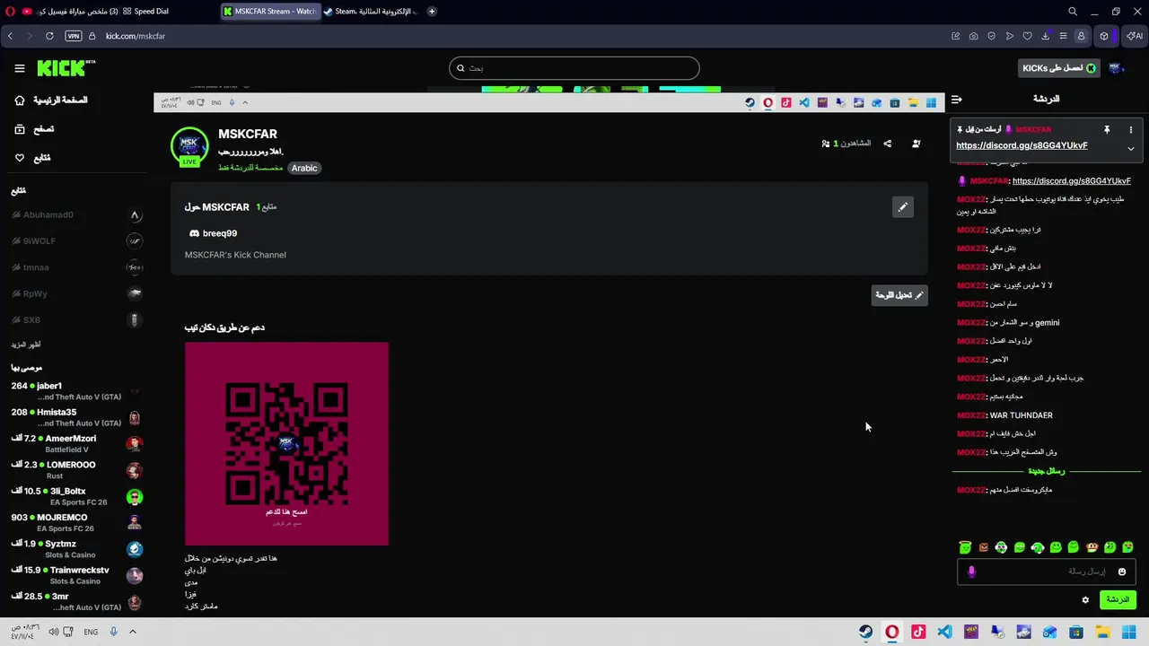Screen dimensions: 1149x646
Task: Focus the Kick search field
Action: [x=574, y=68]
